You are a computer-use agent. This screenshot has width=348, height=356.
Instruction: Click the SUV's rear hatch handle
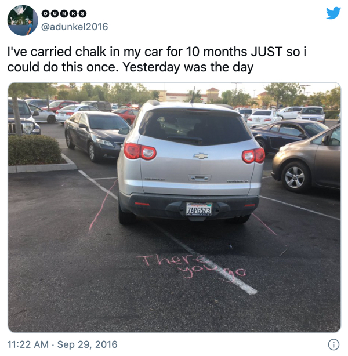pos(200,178)
